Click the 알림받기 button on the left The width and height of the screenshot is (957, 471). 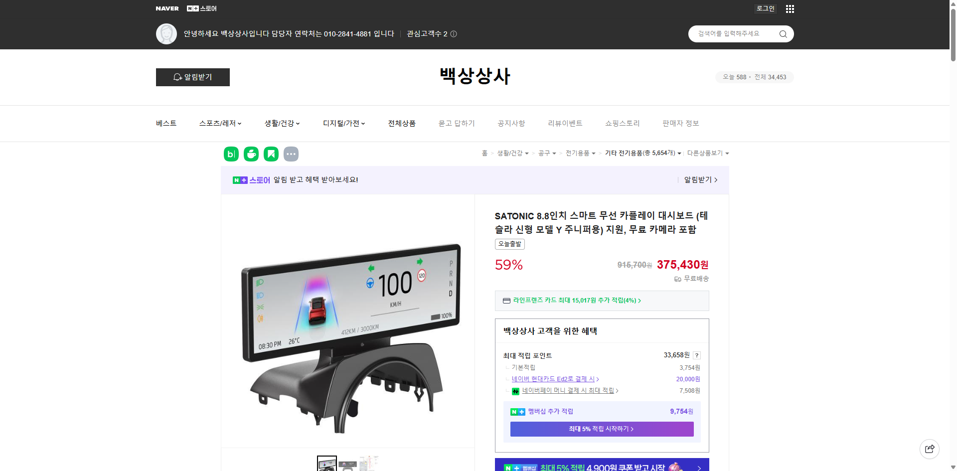click(x=192, y=77)
